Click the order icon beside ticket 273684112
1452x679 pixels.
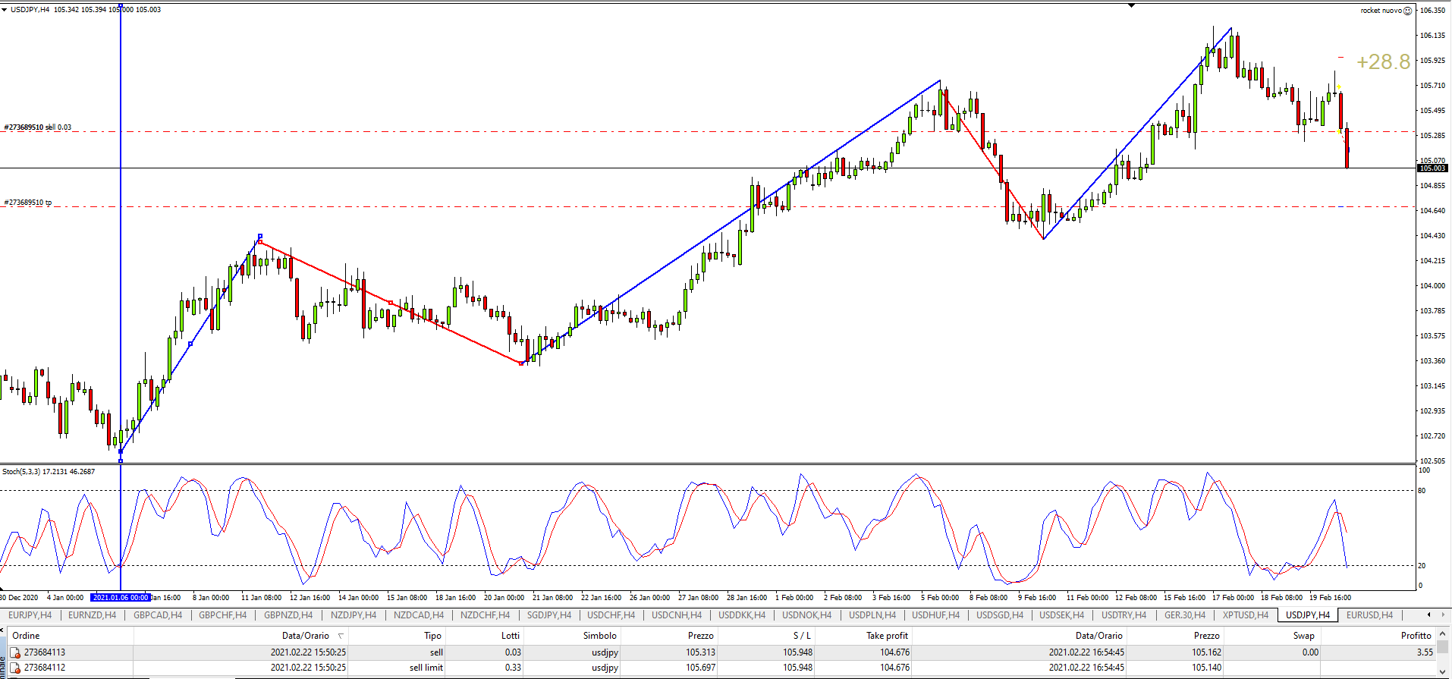click(x=15, y=668)
